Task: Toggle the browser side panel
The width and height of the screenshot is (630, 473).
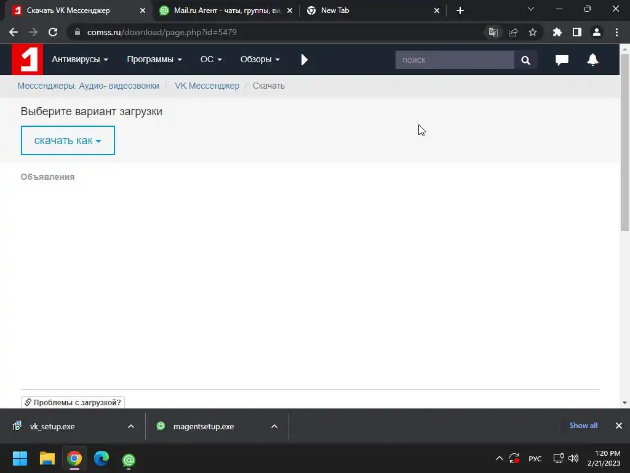Action: click(x=576, y=32)
